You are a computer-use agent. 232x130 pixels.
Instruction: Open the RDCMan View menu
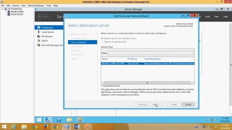click(23, 5)
